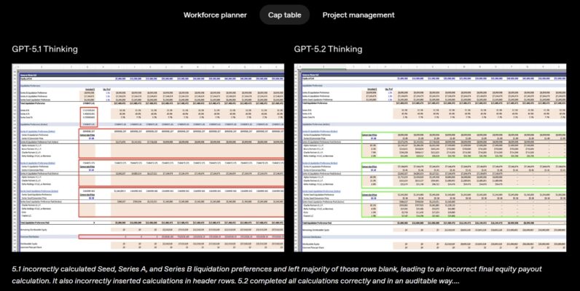Switch to the Workforce planner tab

[214, 15]
